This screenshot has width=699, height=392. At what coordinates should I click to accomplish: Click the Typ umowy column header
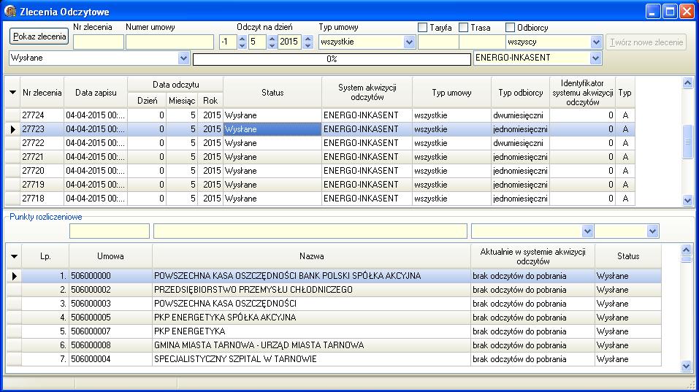click(451, 93)
